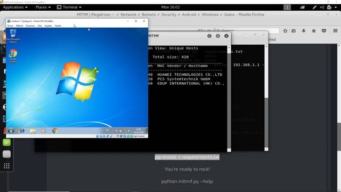Open Internet Explorer from Windows 7 taskbar
341x192 pixels.
click(x=22, y=131)
